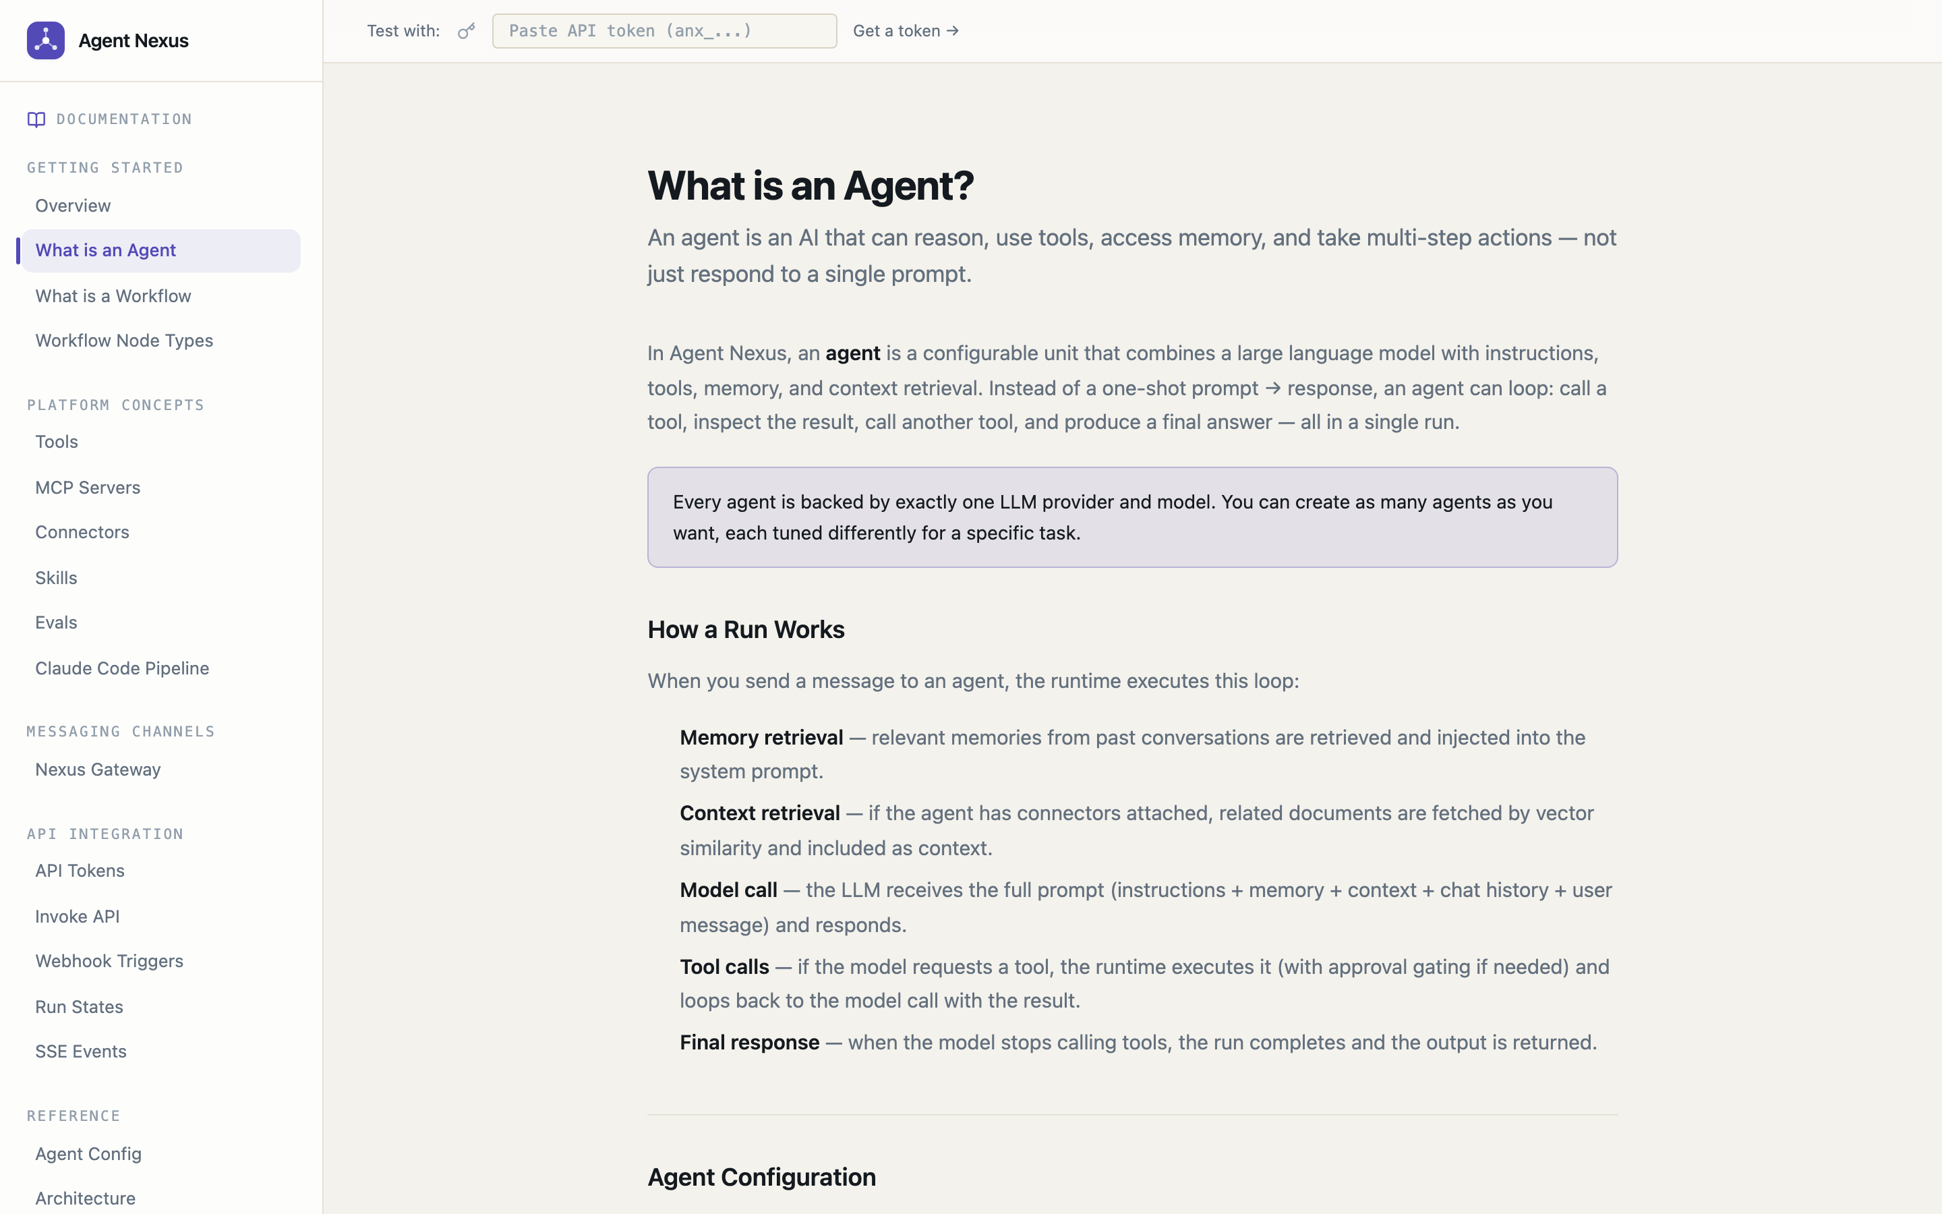This screenshot has width=1942, height=1214.
Task: Open Webhook Triggers documentation
Action: click(161, 961)
